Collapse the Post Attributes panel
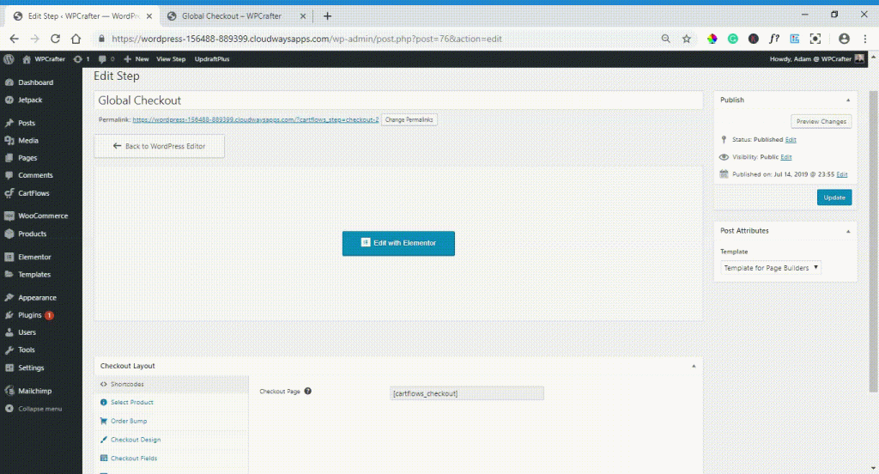 [847, 231]
